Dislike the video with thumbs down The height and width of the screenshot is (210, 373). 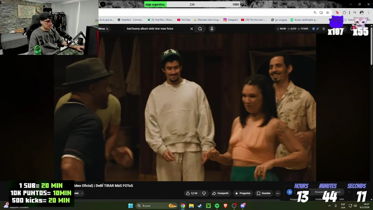[x=204, y=193]
